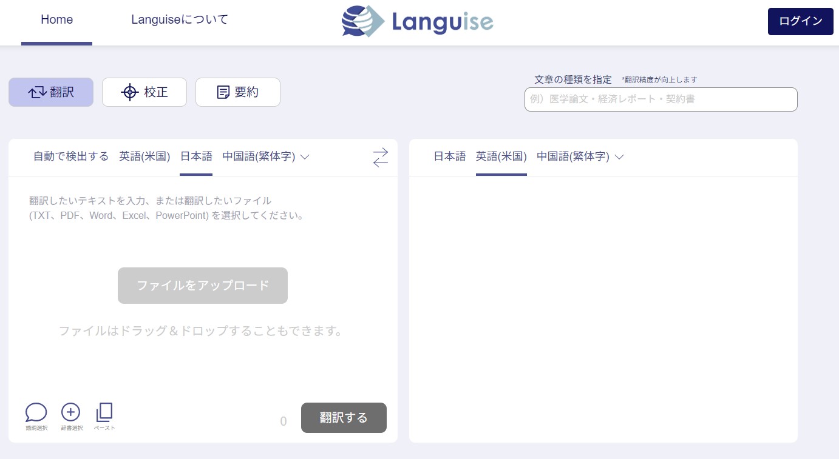Click the ペースト paste icon
This screenshot has width=839, height=459.
coord(104,412)
